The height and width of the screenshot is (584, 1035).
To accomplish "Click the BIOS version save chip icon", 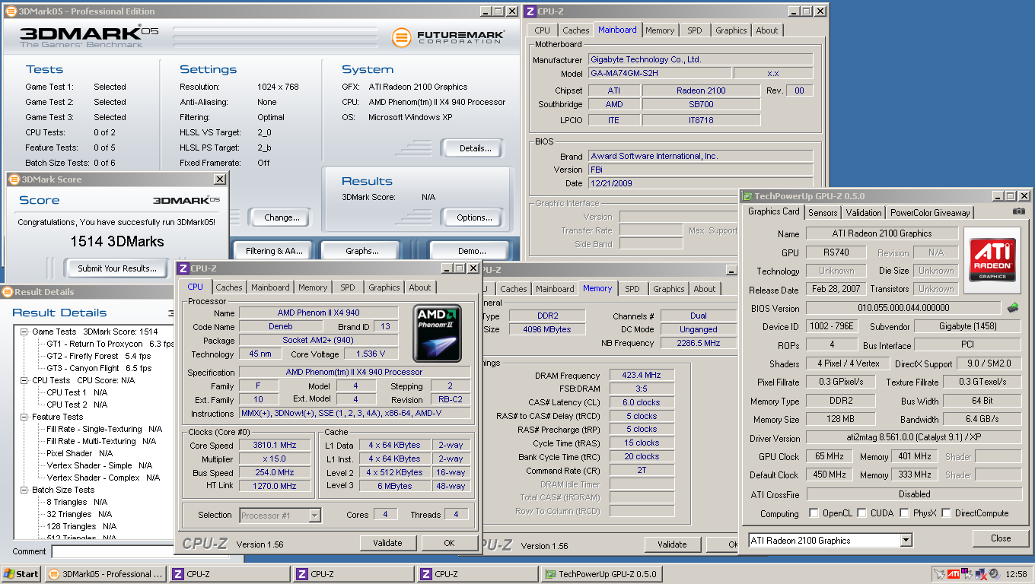I will pyautogui.click(x=1013, y=308).
